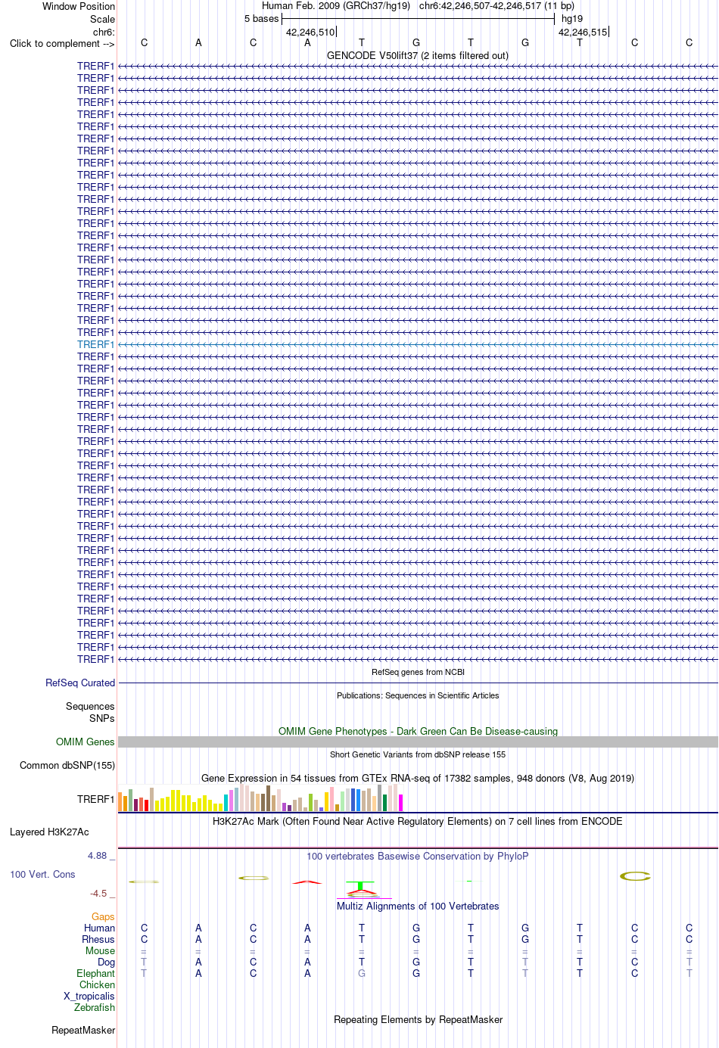Screen dimensions: 719x1048
Task: Click the 42,246,510 position marker
Action: click(x=310, y=32)
